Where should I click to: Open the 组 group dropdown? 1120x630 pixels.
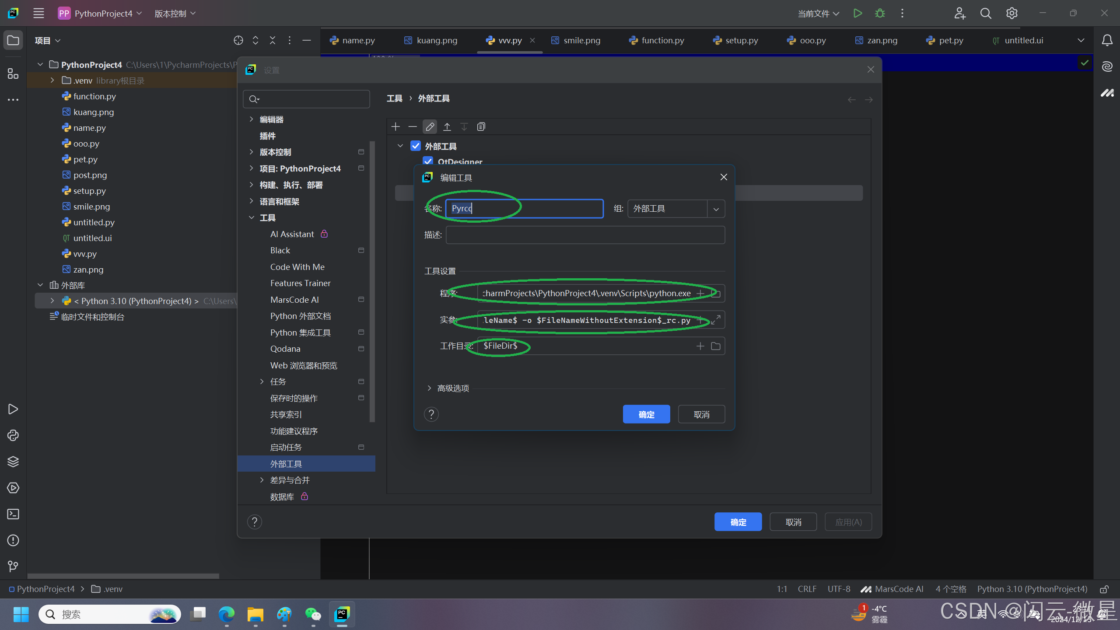point(716,209)
